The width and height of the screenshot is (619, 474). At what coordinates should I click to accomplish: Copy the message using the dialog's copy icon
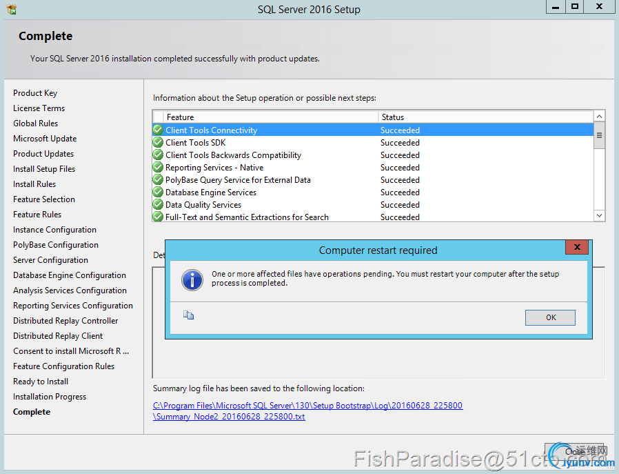(x=188, y=315)
